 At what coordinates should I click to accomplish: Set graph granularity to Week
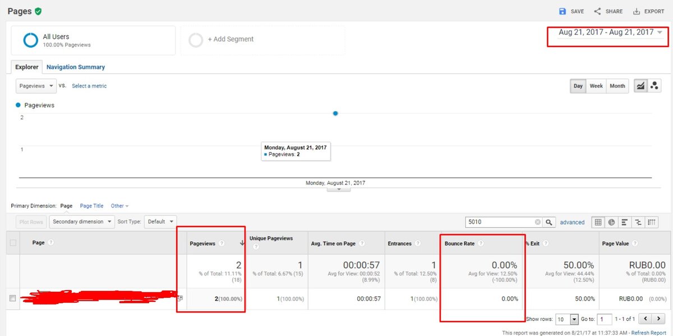[x=596, y=86]
